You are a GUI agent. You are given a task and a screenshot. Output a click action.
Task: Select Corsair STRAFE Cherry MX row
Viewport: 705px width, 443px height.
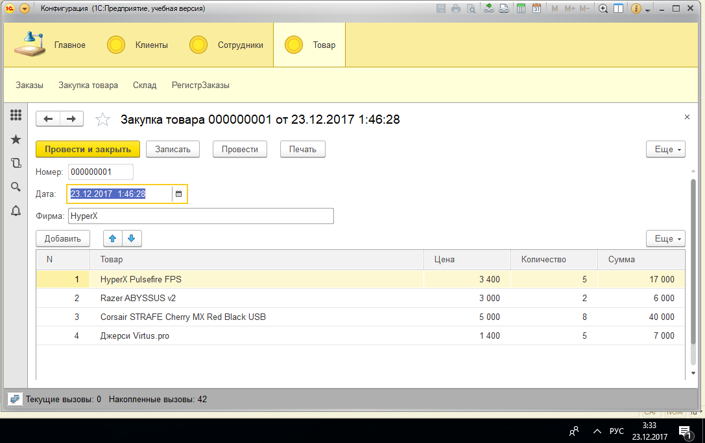pos(361,317)
